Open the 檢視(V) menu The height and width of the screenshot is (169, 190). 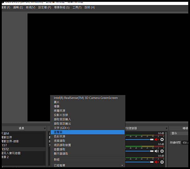30,8
